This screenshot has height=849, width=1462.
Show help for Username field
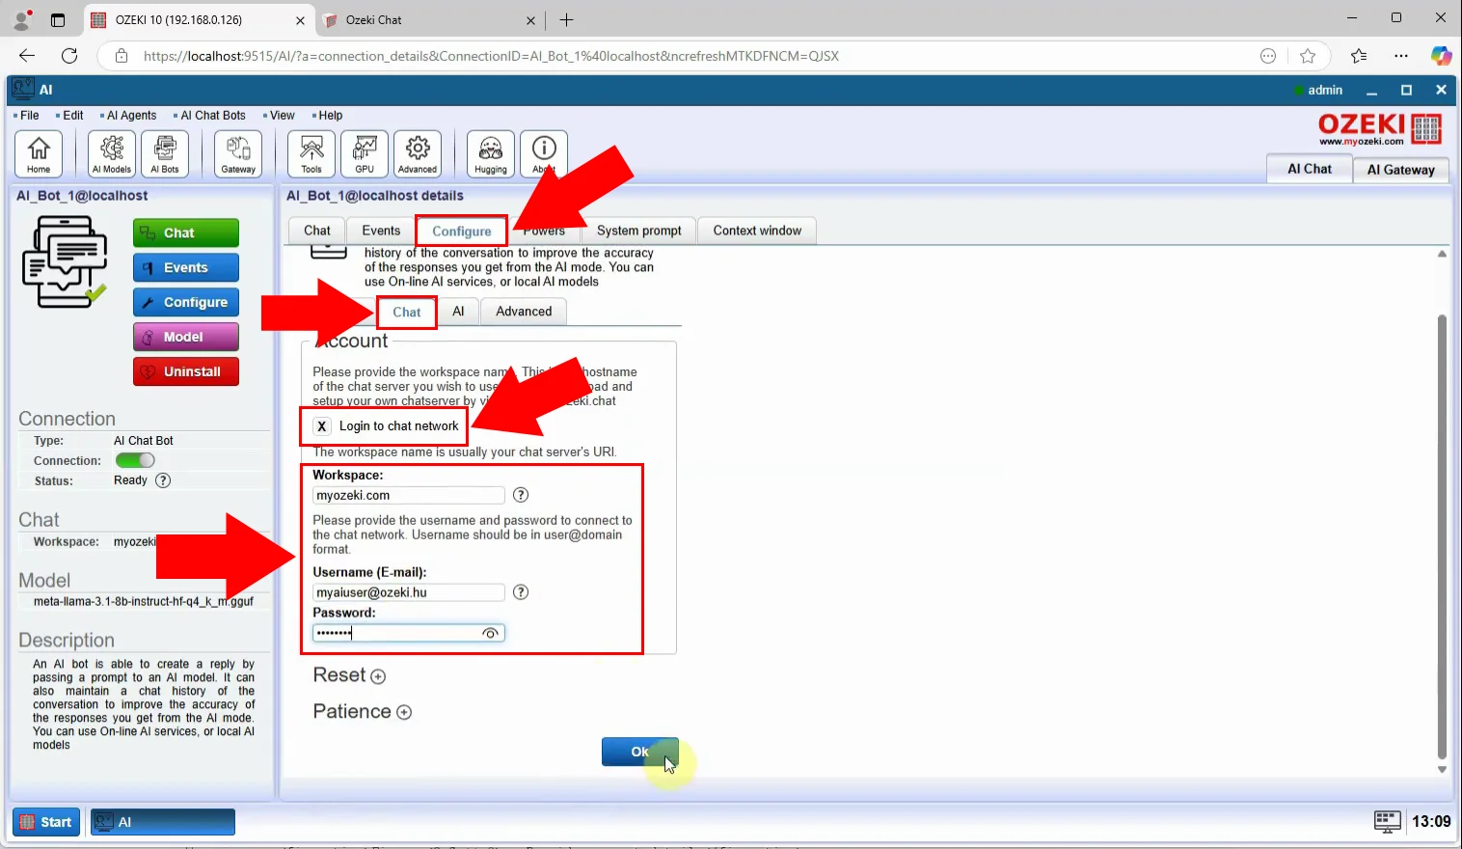click(521, 592)
